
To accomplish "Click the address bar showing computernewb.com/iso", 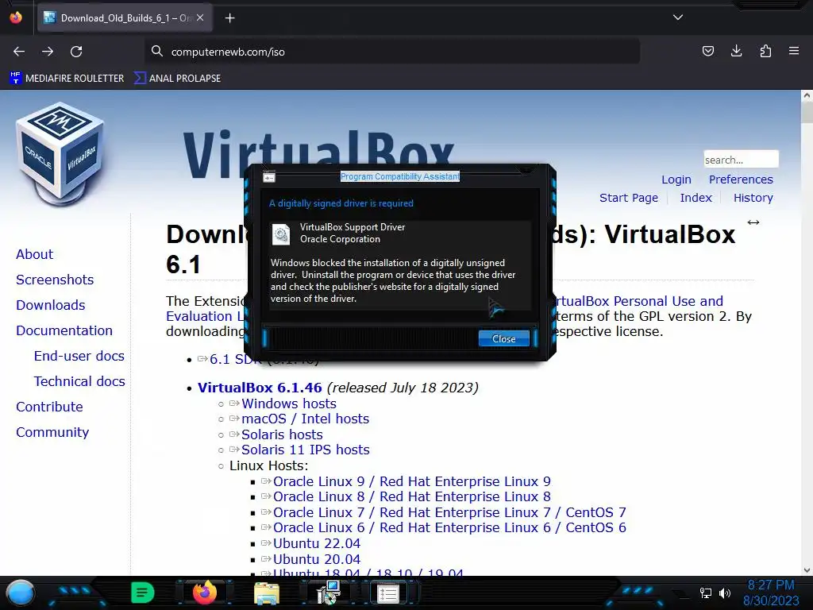I will (x=392, y=52).
